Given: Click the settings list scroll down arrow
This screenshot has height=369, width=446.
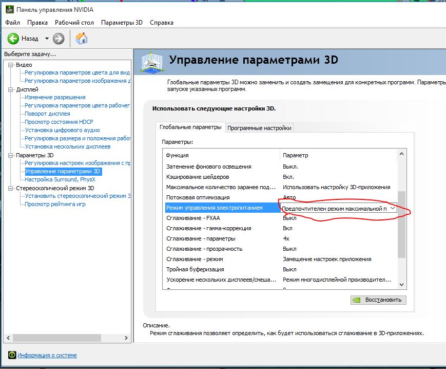Looking at the screenshot, I should [x=402, y=284].
